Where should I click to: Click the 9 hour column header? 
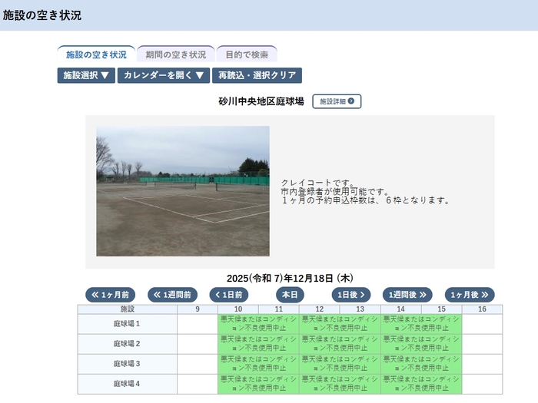[198, 309]
